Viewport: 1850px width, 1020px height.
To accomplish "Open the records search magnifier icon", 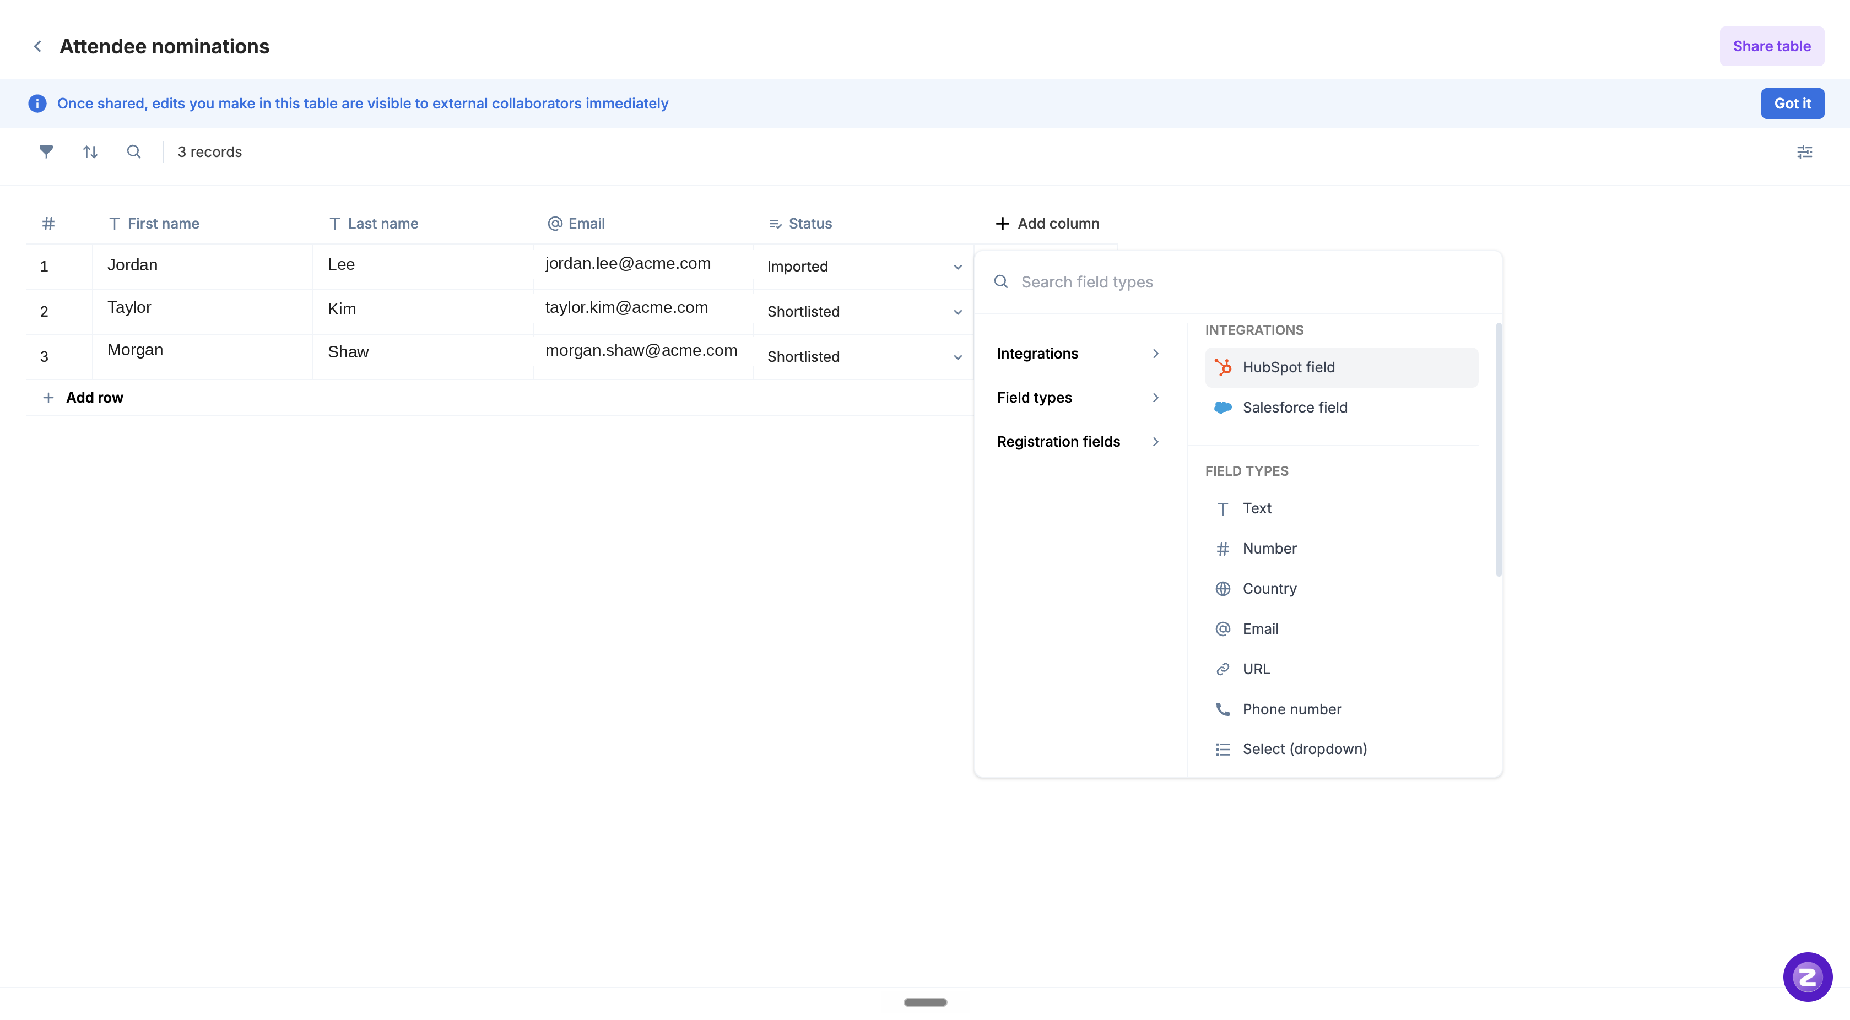I will click(133, 151).
